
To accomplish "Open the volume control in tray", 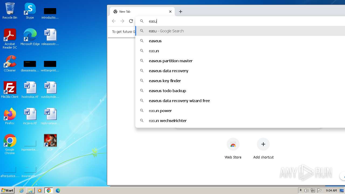I will pyautogui.click(x=306, y=190).
